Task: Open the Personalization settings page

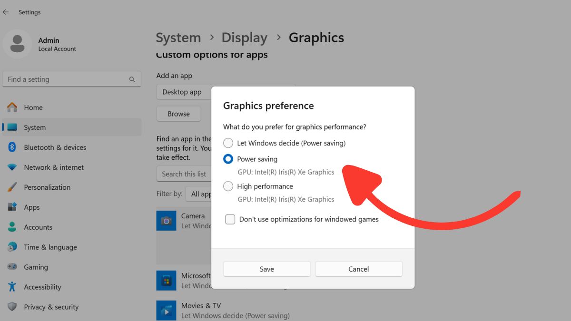Action: [47, 187]
